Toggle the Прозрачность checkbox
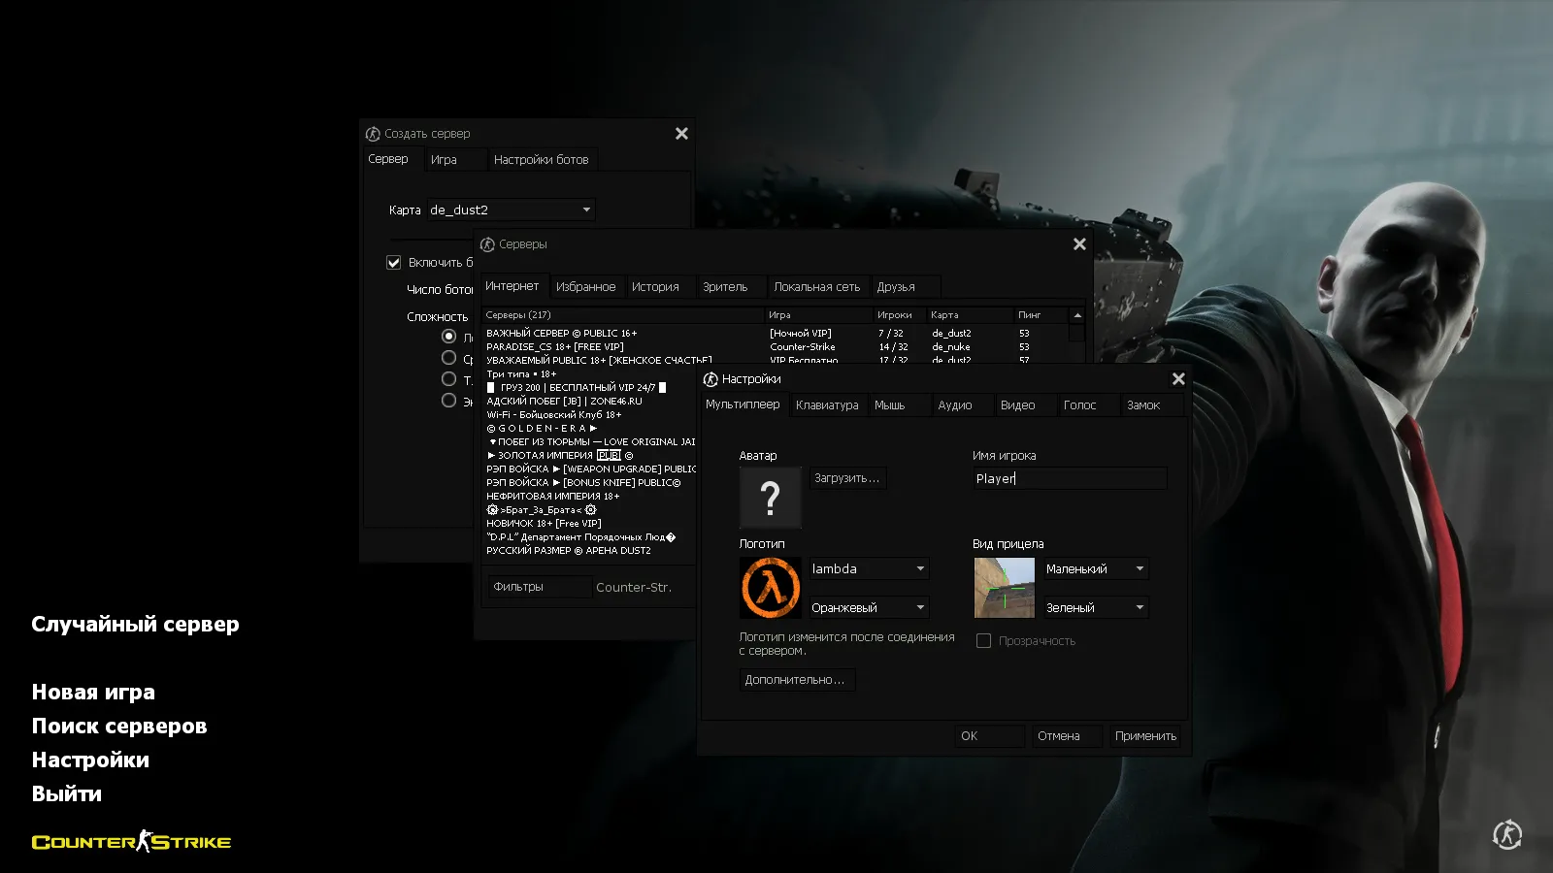 (983, 641)
